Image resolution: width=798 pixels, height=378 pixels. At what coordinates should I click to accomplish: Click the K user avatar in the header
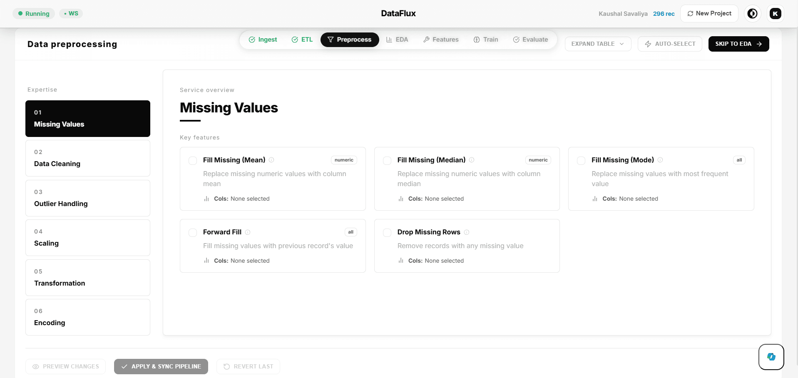pos(775,13)
